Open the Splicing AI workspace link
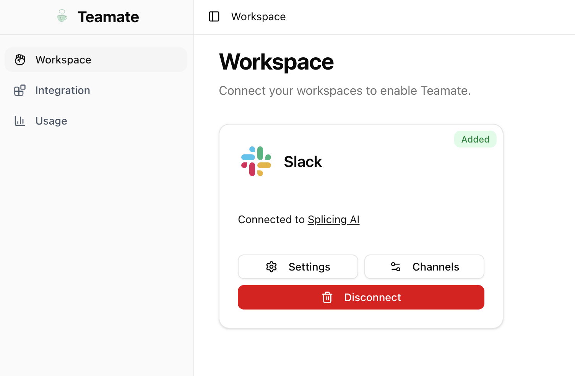 click(x=333, y=219)
